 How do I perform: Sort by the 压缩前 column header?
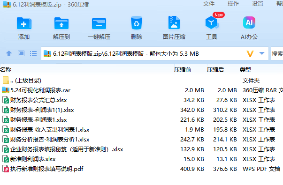(183, 69)
